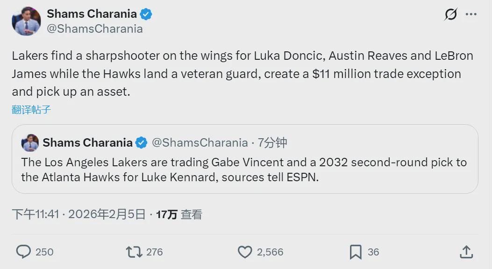Viewport: 492px width, 269px height.
Task: Bookmark the post
Action: [x=357, y=252]
